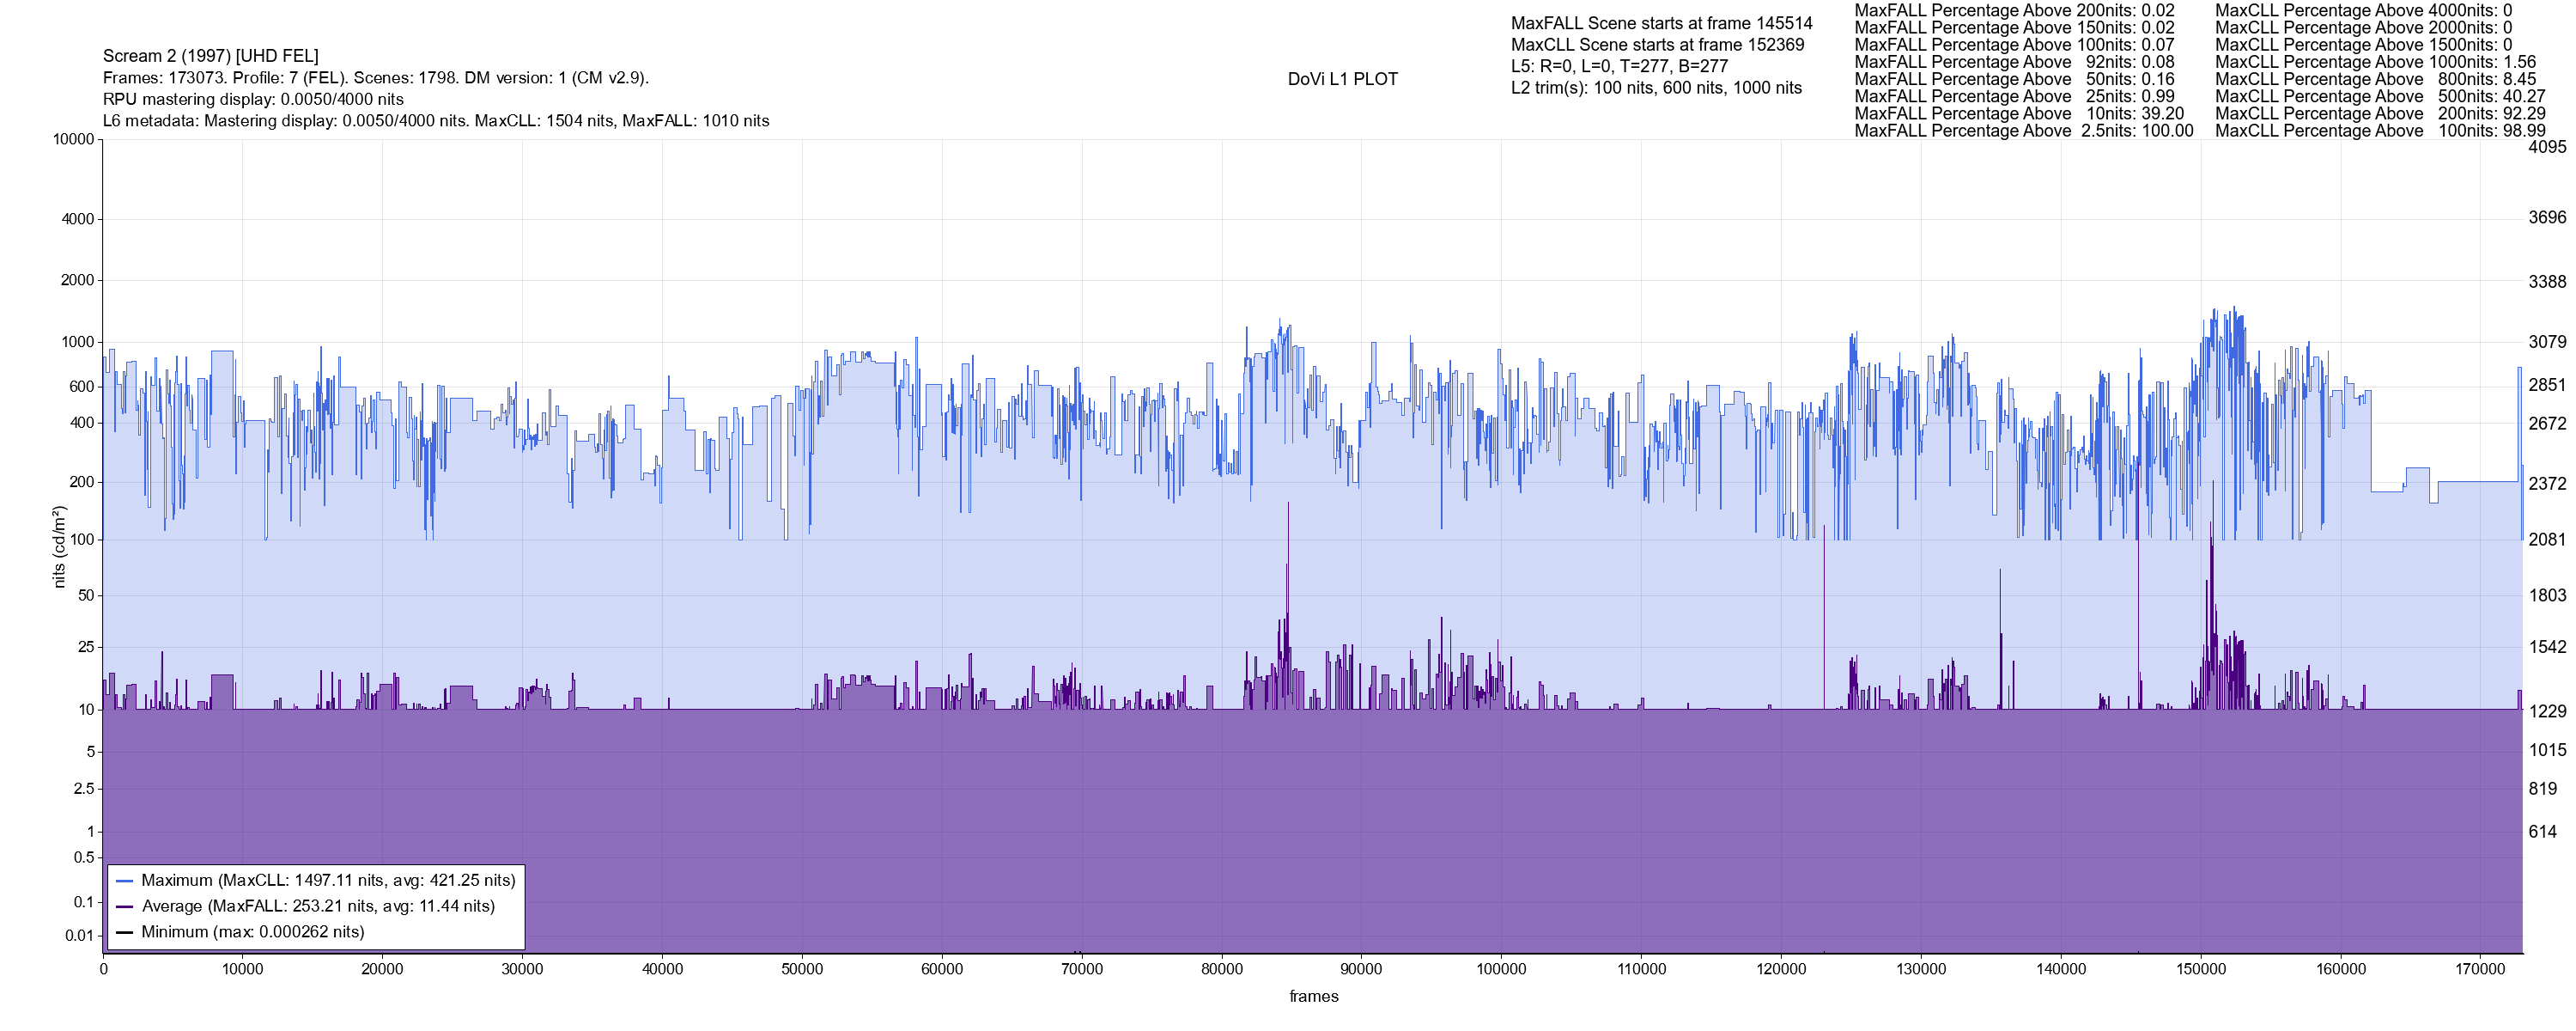Click the MaxCLL Percentage Above 1000nits line

pos(2375,62)
